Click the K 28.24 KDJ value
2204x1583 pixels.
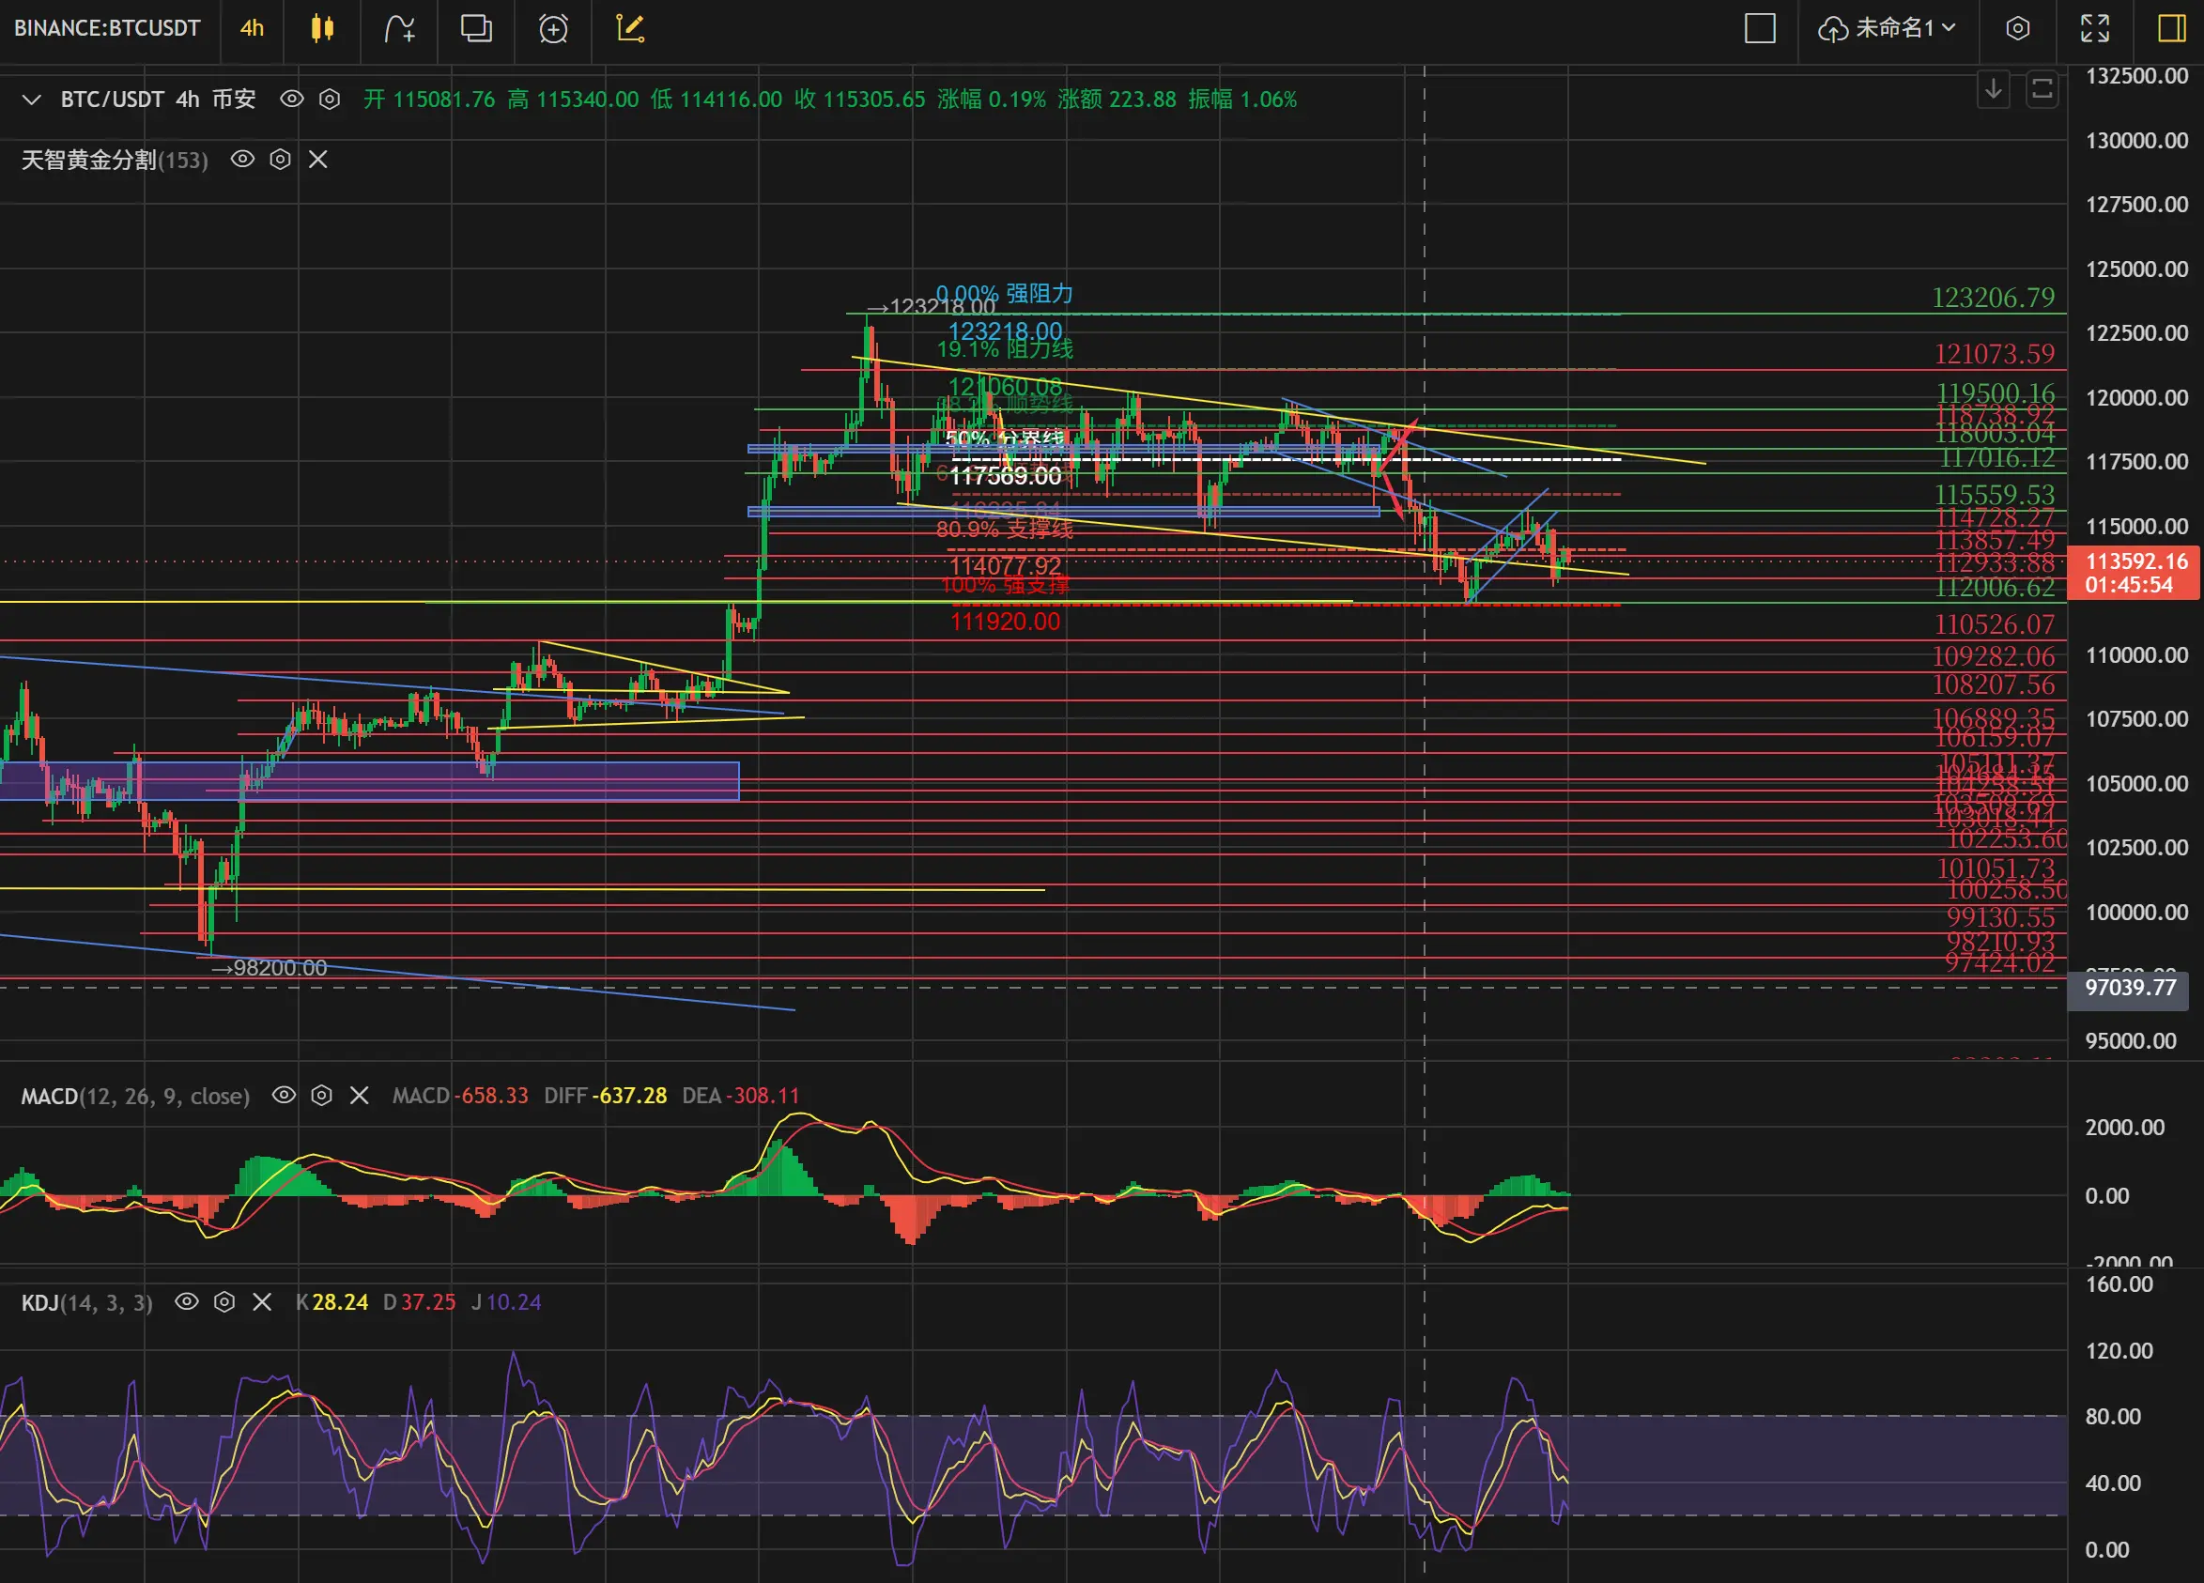331,1302
